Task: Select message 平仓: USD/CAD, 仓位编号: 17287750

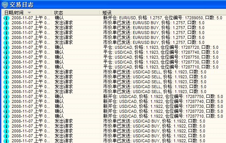Action: pyautogui.click(x=161, y=57)
